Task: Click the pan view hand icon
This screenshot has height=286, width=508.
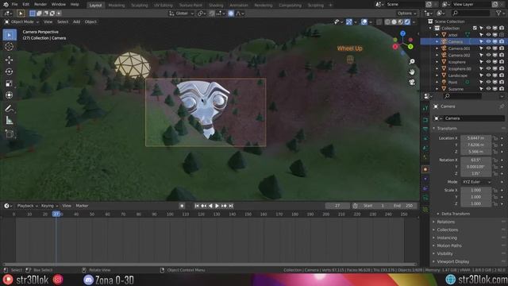Action: coord(412,71)
